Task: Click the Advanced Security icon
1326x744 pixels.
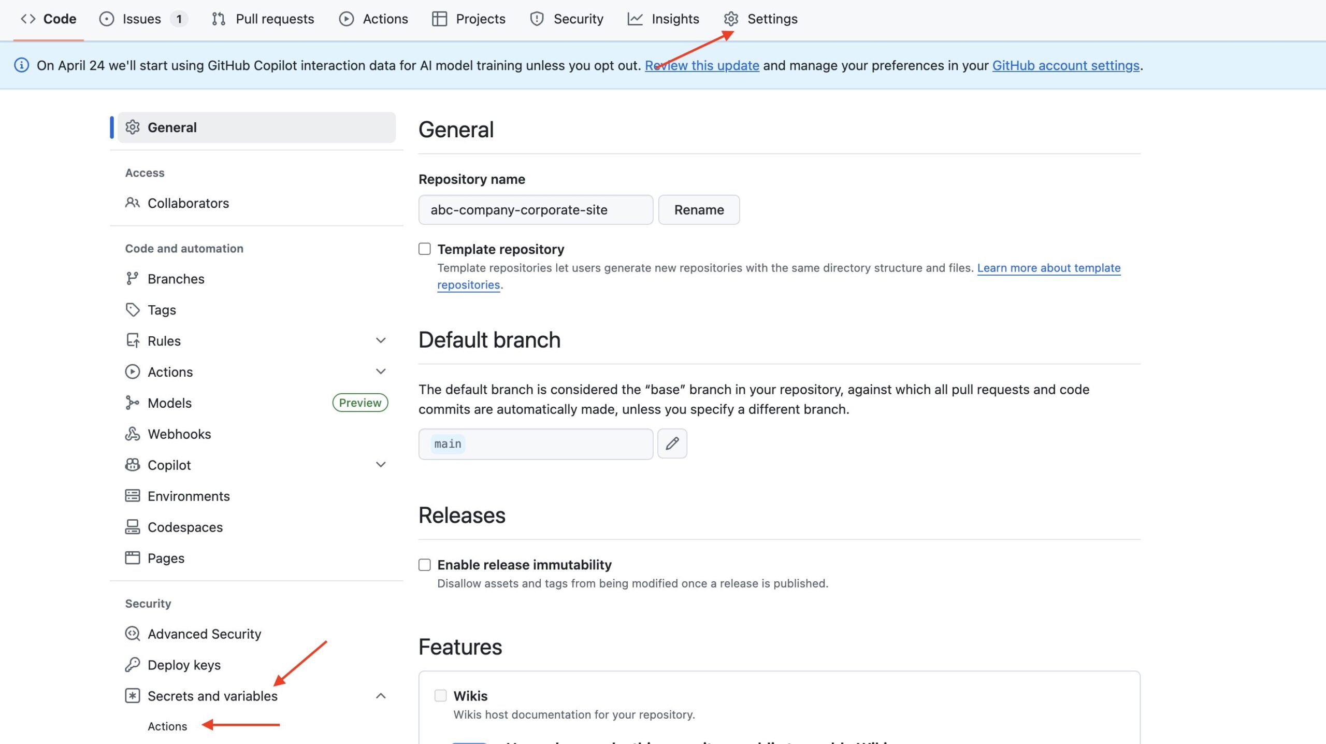Action: click(132, 634)
